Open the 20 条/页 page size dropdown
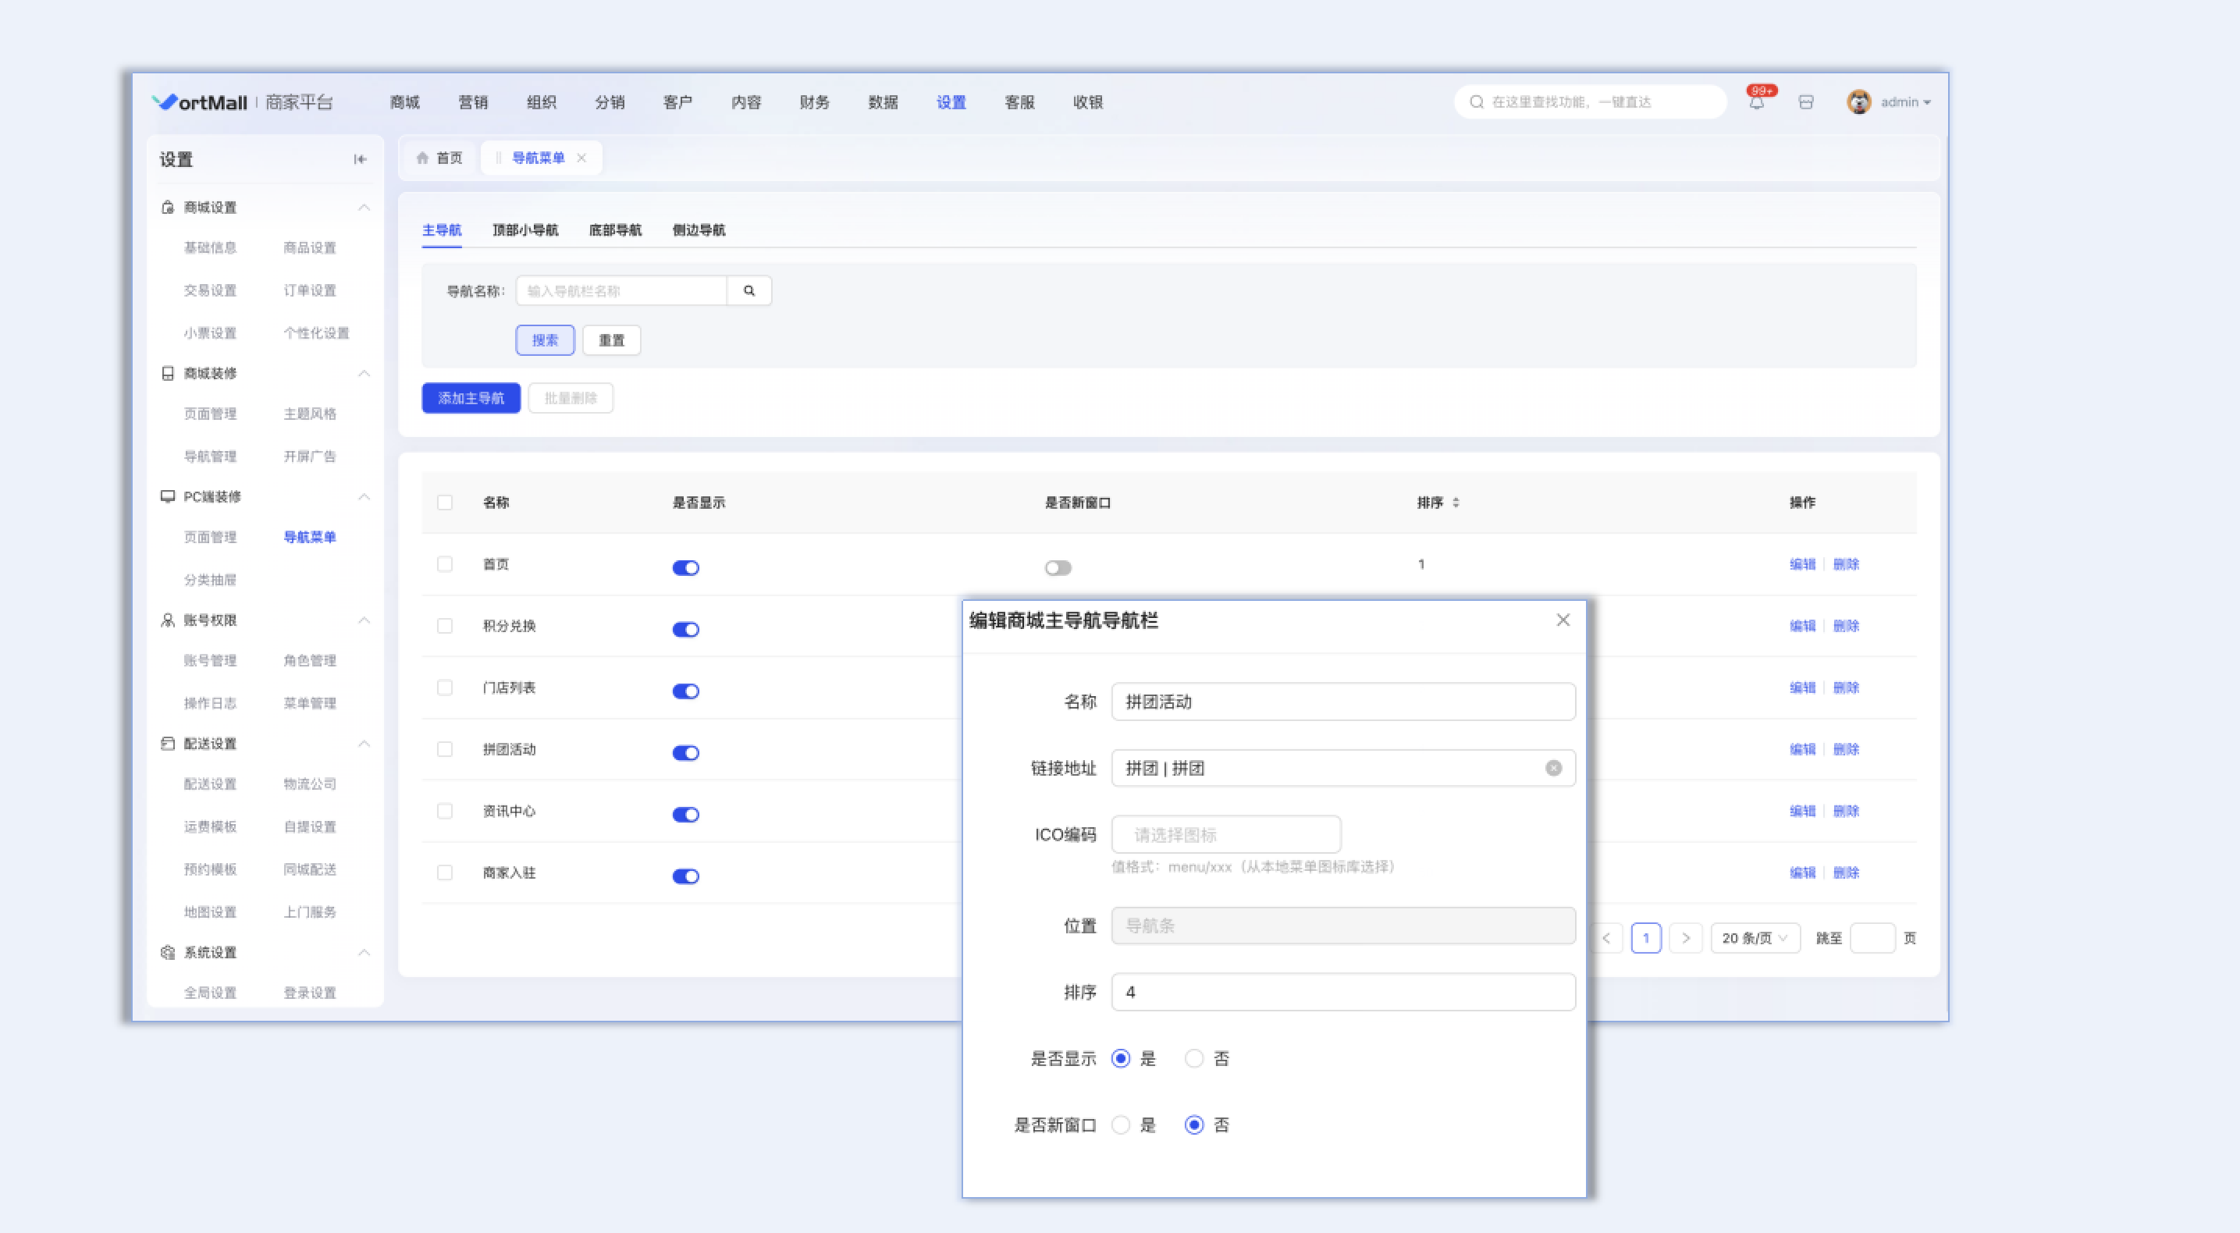 [x=1754, y=938]
